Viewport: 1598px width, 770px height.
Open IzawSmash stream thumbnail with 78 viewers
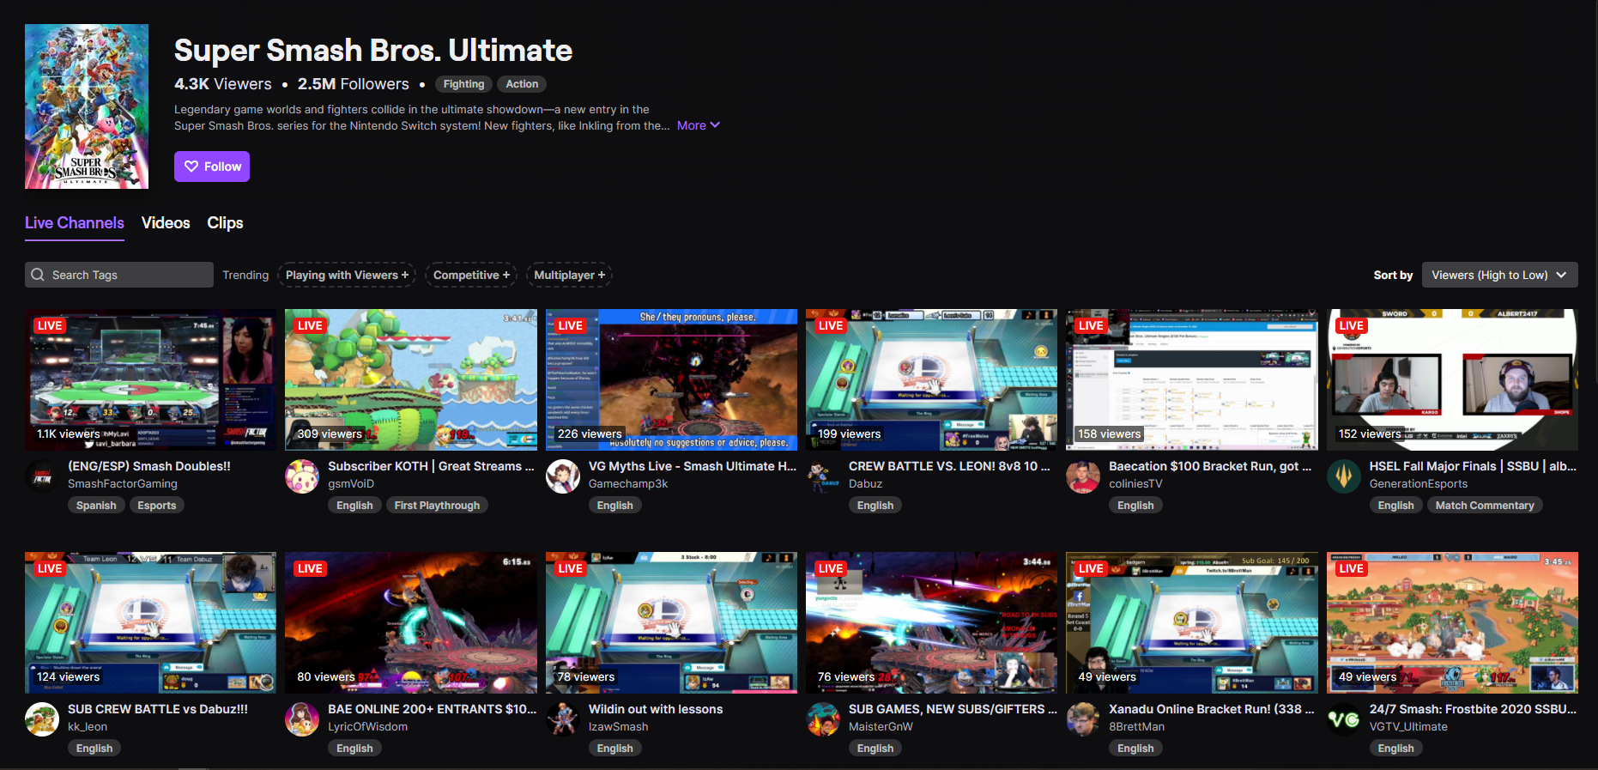[671, 622]
